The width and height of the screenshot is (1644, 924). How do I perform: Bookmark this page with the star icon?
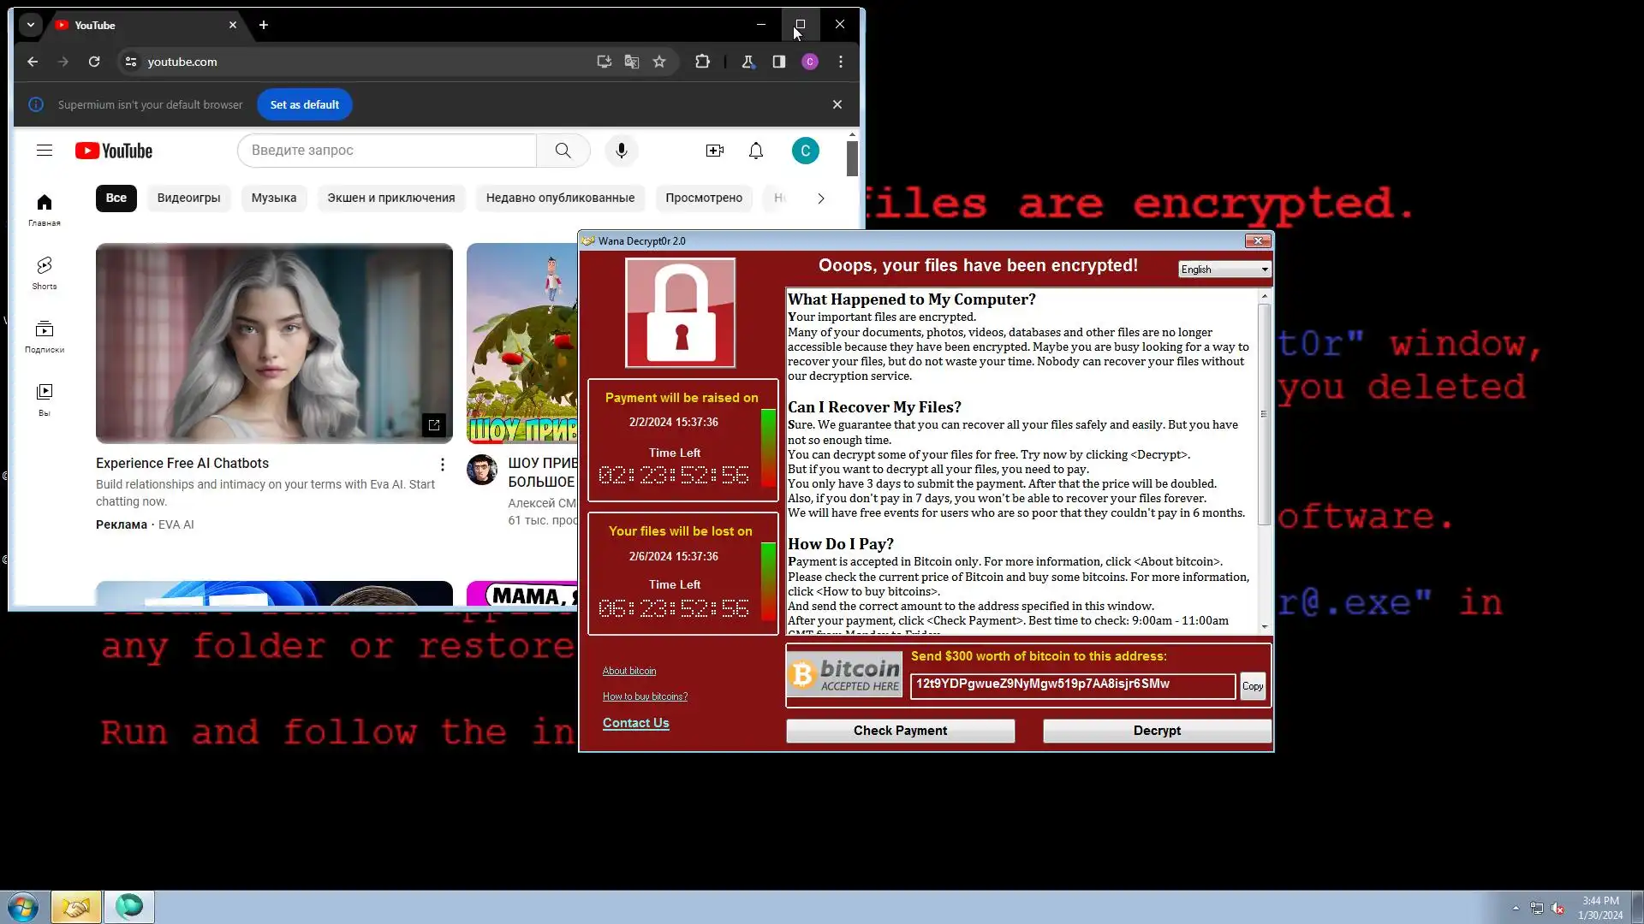point(659,62)
